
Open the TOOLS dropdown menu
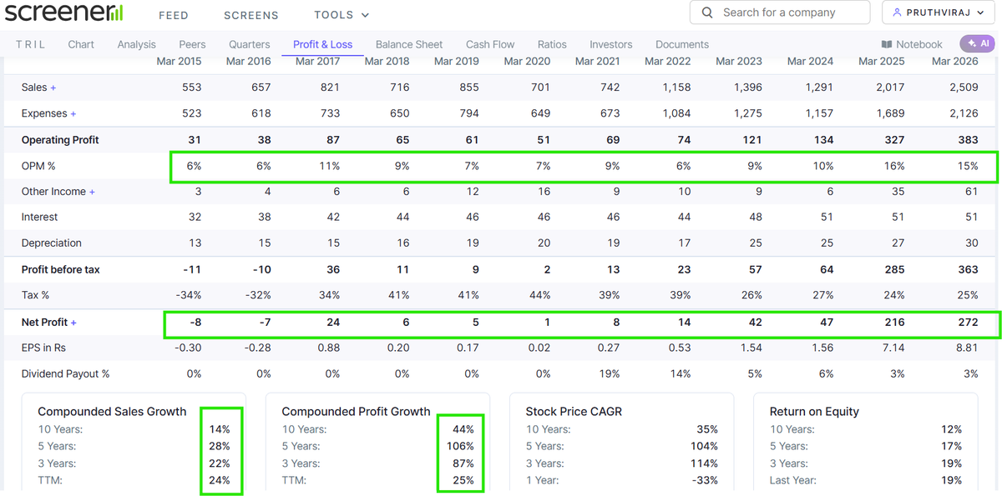[342, 15]
